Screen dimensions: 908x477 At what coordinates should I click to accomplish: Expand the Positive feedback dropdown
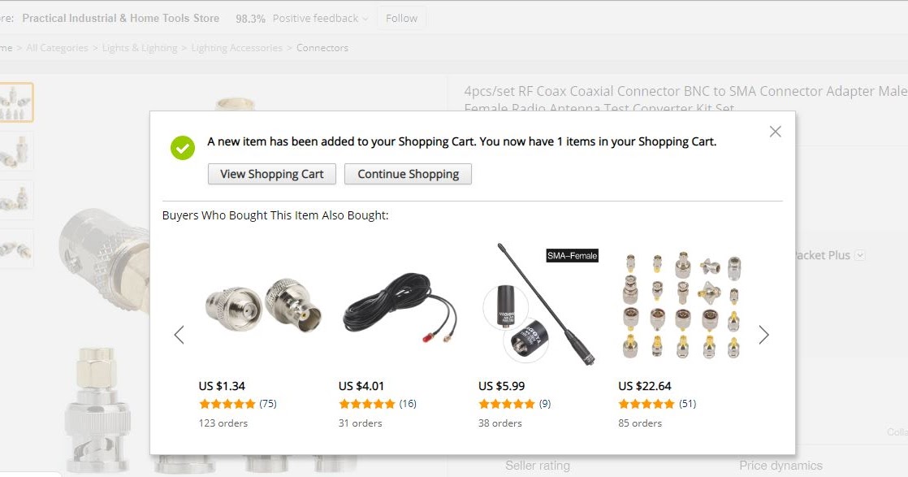(320, 19)
